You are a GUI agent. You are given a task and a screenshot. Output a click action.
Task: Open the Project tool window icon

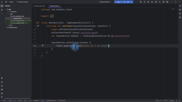click(2, 6)
